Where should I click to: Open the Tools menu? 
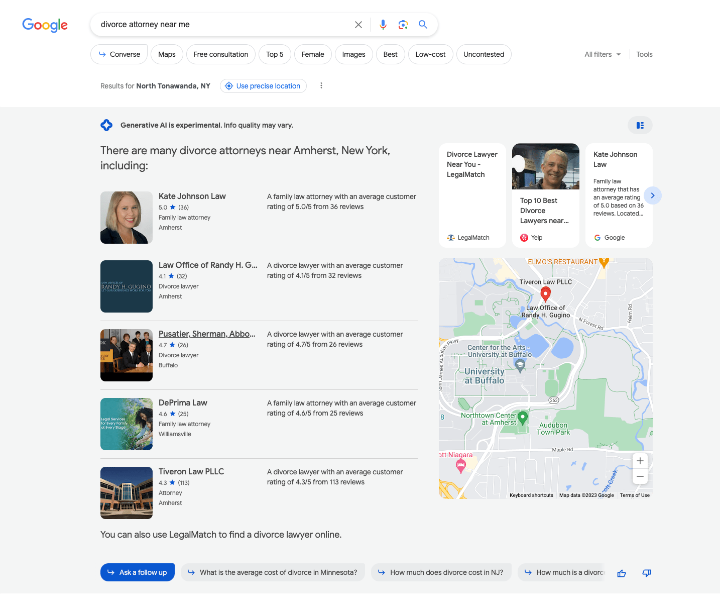click(x=644, y=54)
